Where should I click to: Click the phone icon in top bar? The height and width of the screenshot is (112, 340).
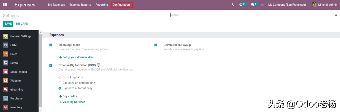[233, 5]
